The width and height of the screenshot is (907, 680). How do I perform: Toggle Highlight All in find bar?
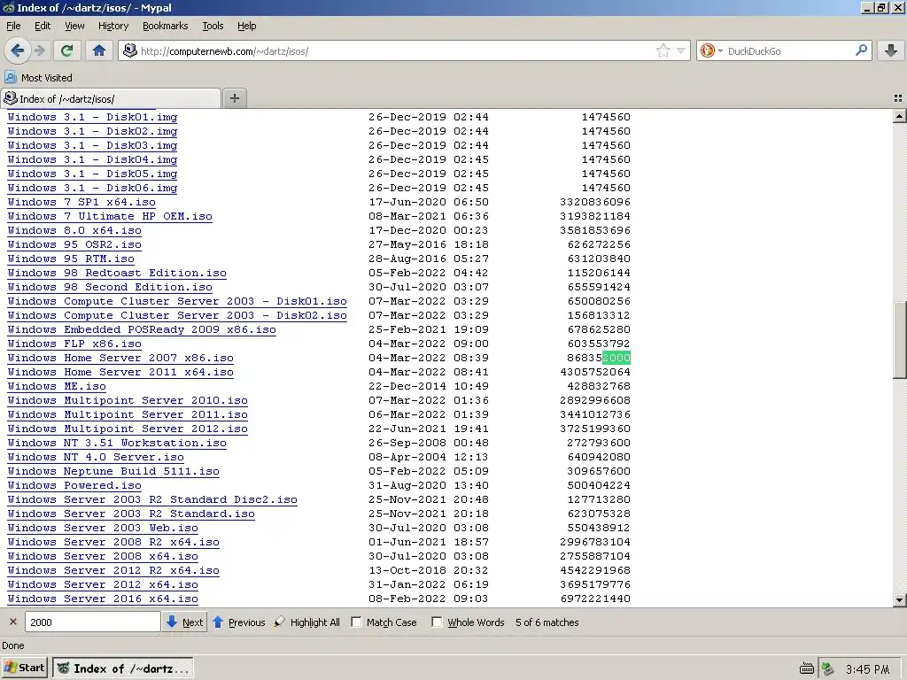(307, 622)
